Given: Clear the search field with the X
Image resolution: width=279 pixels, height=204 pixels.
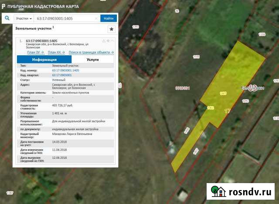Looking at the screenshot, I should point(96,19).
